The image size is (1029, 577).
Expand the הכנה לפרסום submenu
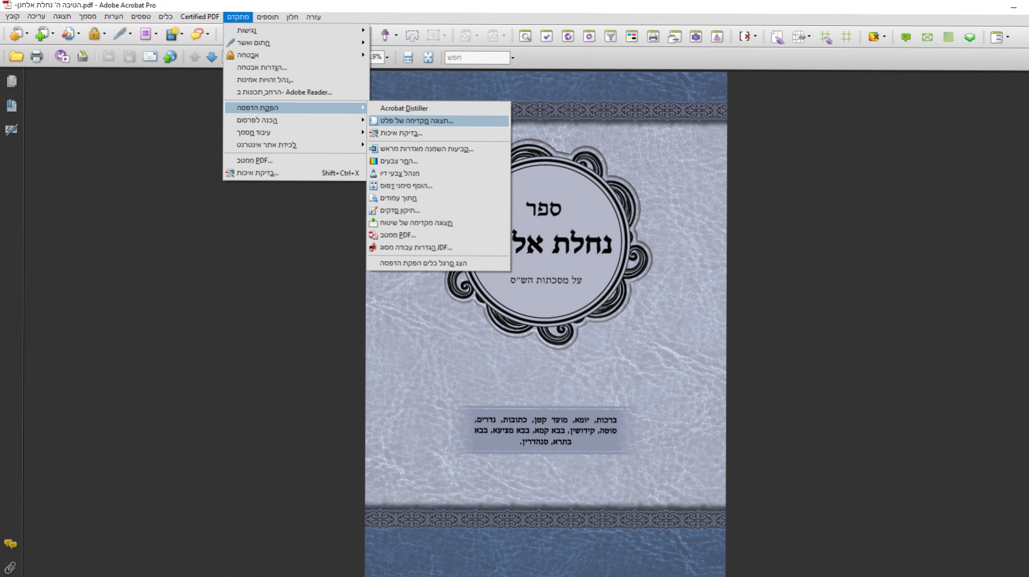[x=296, y=120]
